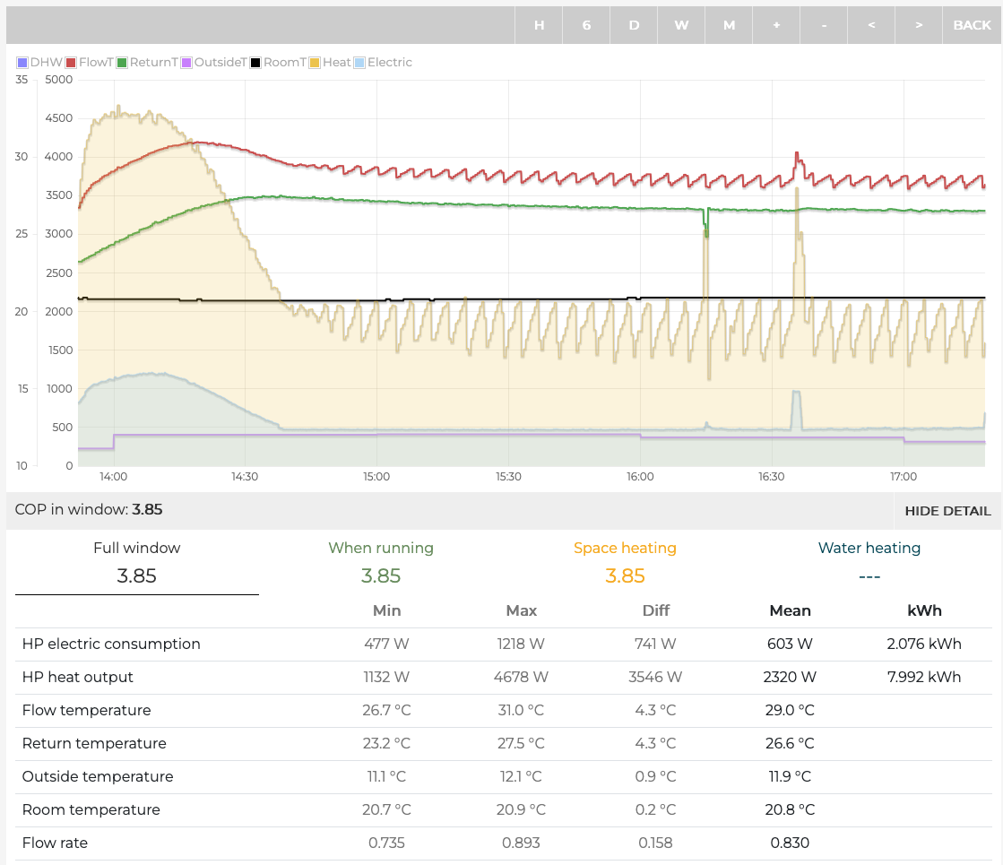Pan chart later with right arrow
This screenshot has width=1003, height=865.
pos(919,25)
